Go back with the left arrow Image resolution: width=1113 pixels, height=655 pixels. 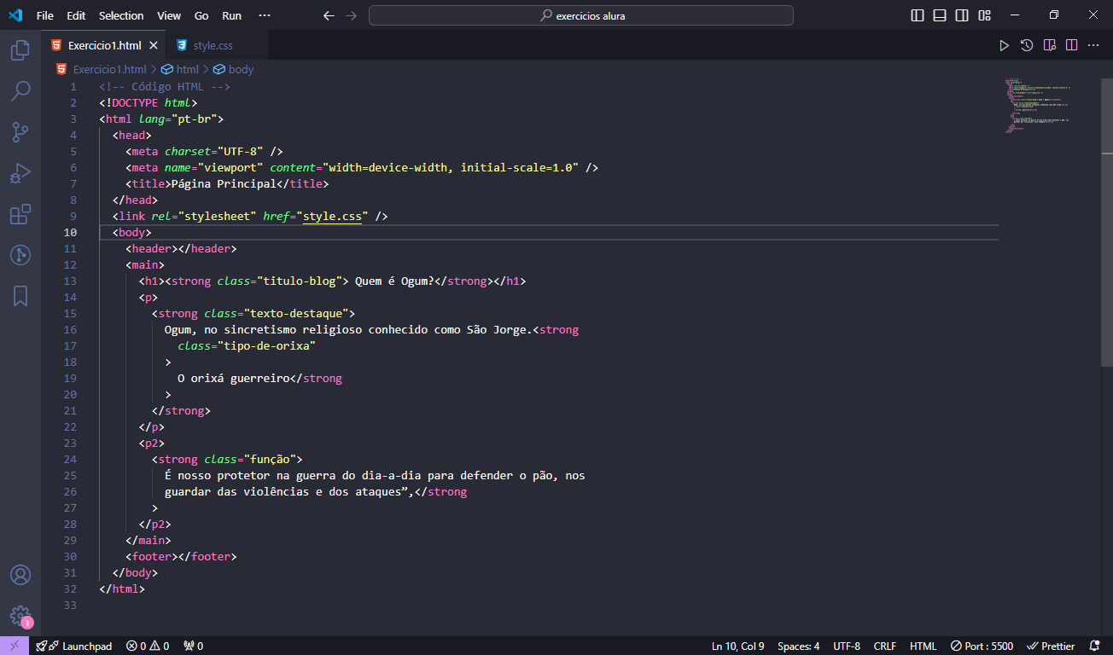click(329, 15)
